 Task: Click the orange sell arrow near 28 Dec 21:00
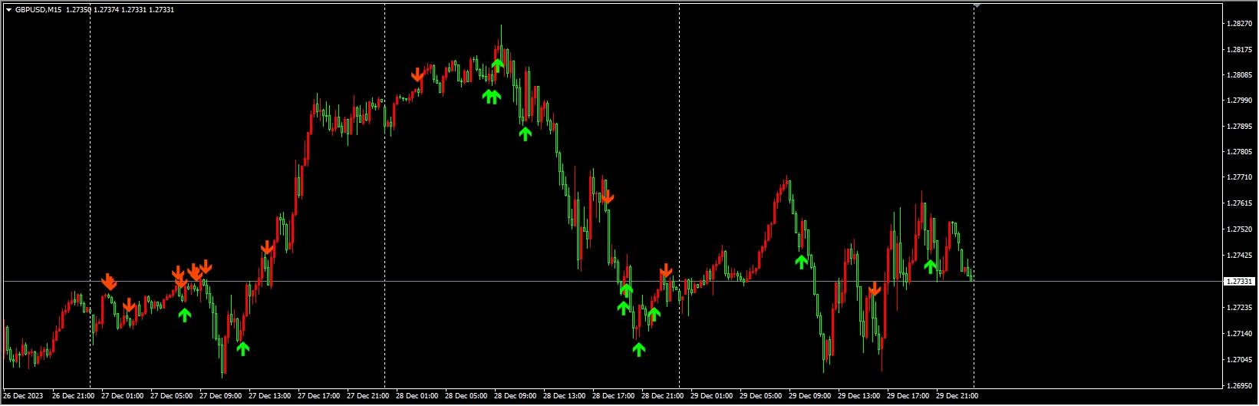(666, 270)
